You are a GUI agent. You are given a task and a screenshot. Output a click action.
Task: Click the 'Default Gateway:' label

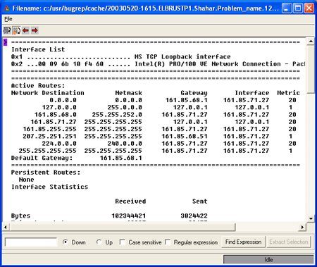click(42, 158)
